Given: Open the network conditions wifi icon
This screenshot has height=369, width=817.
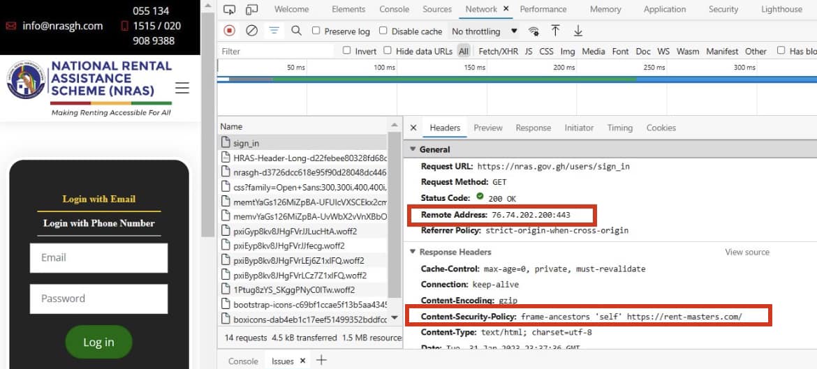Looking at the screenshot, I should coord(533,31).
